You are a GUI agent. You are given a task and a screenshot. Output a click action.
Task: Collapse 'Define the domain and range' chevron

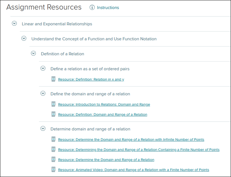click(43, 94)
